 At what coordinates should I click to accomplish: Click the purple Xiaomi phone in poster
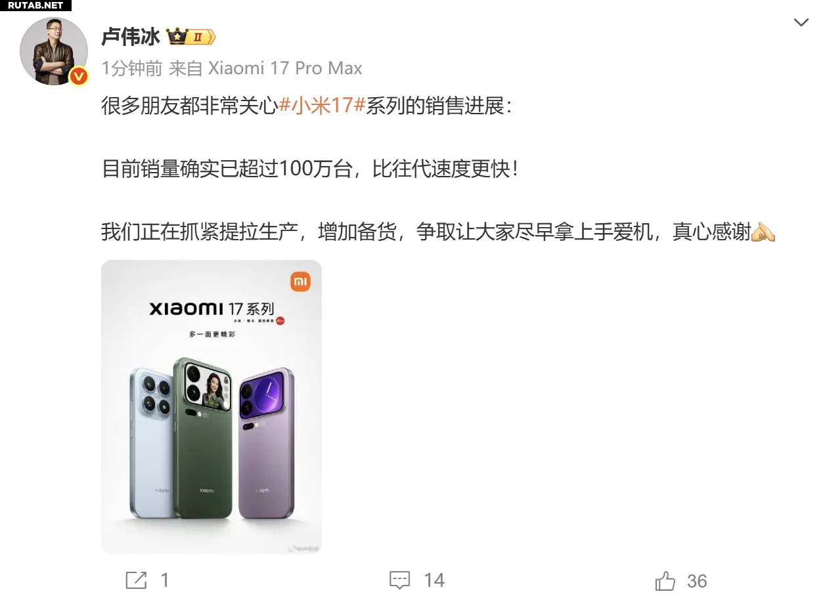click(267, 443)
